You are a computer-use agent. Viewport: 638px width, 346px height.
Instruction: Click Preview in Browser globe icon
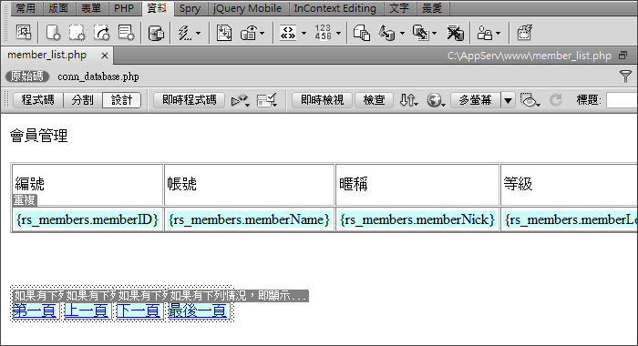(436, 100)
